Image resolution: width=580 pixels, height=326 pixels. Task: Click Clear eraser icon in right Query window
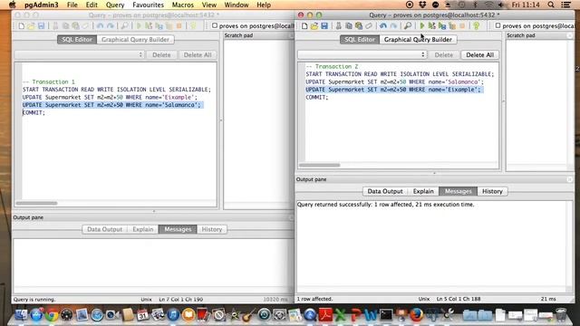click(369, 26)
